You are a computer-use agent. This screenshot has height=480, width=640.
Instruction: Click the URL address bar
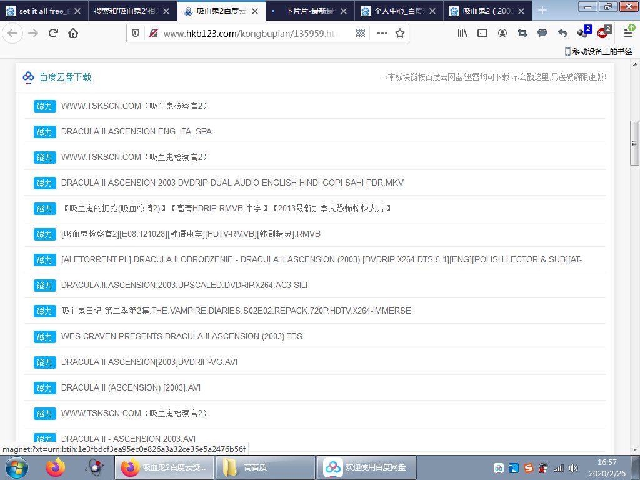coord(250,33)
